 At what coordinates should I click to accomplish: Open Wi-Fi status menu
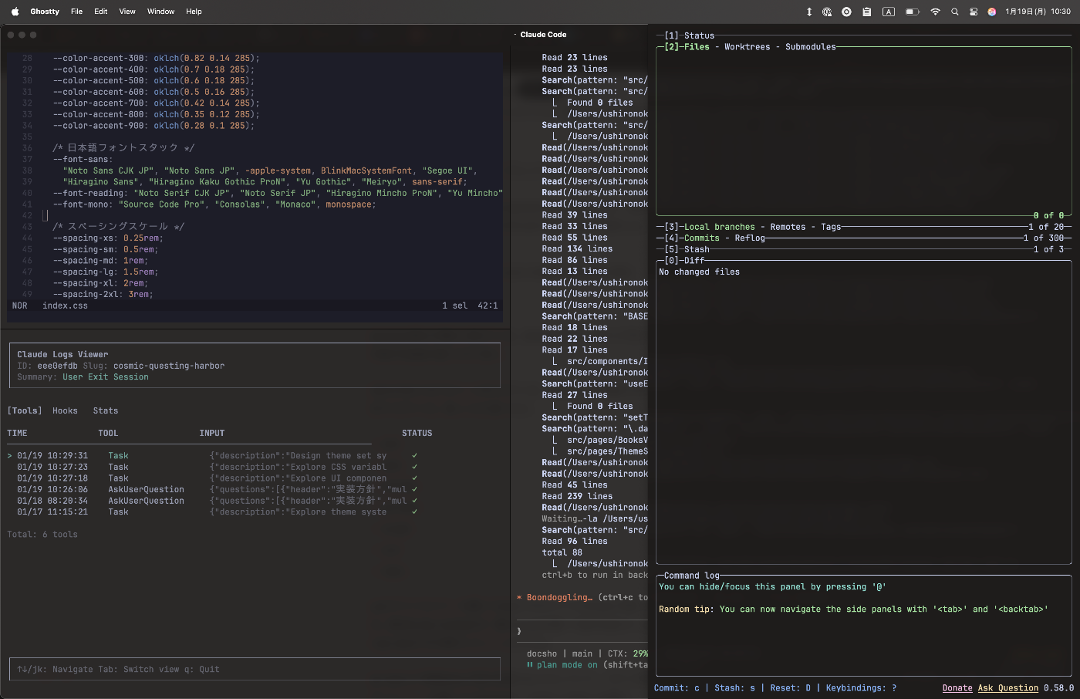[x=935, y=12]
